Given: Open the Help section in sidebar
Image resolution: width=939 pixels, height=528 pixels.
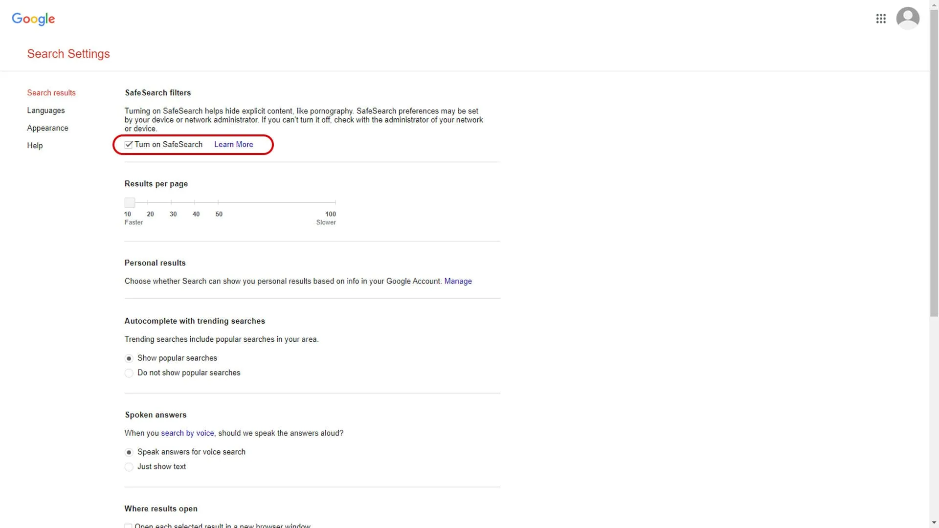Looking at the screenshot, I should pos(35,146).
